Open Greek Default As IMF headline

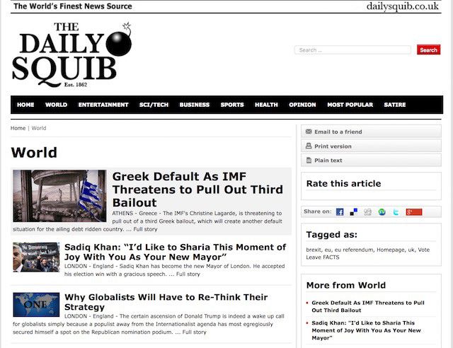(197, 190)
